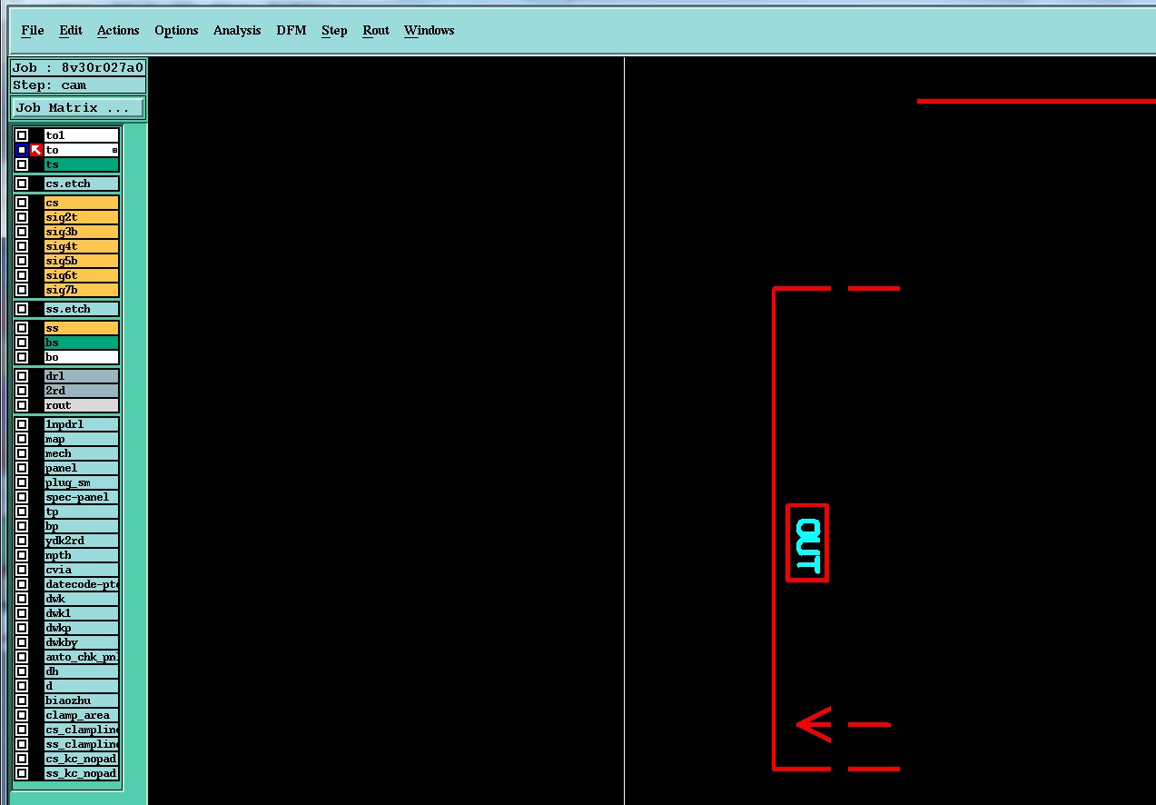Open the Analysis menu
The image size is (1156, 805).
(237, 31)
